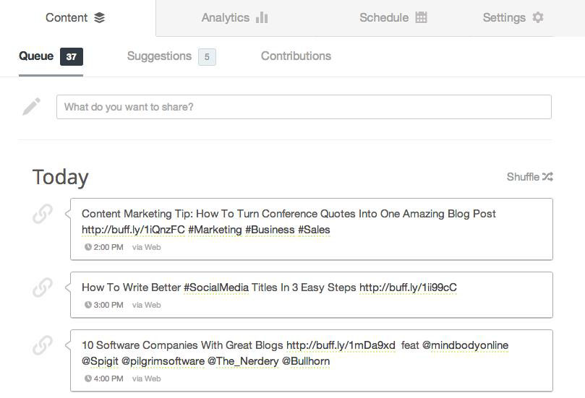
Task: Click the clock icon on 2:00 PM post
Action: pyautogui.click(x=88, y=247)
